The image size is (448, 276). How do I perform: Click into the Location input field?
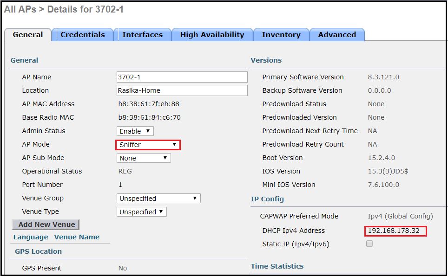click(182, 90)
